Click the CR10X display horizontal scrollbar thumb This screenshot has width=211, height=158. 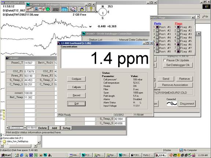pyautogui.click(x=16, y=128)
